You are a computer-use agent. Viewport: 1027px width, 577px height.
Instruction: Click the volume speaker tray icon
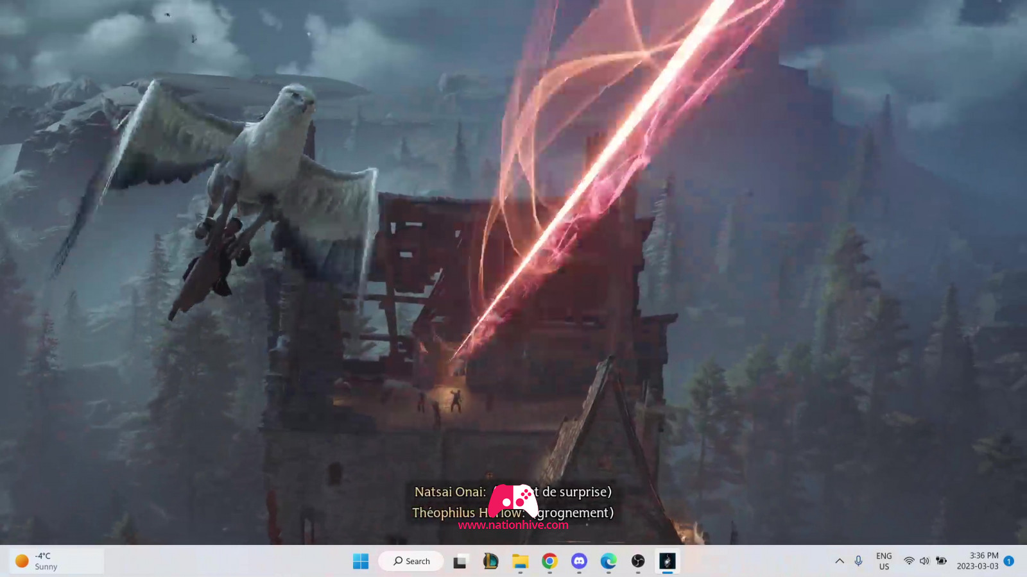tap(924, 561)
